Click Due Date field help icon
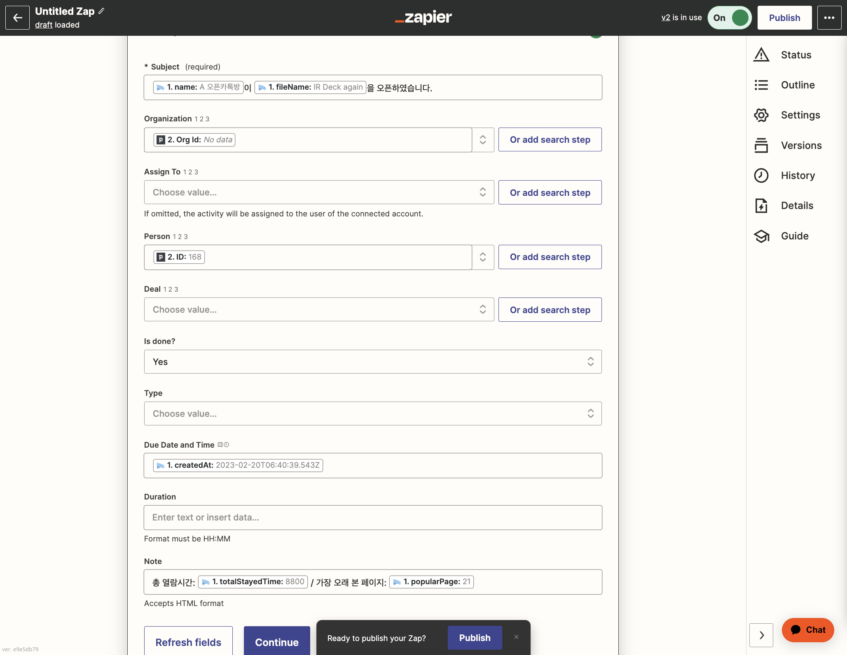 [223, 445]
